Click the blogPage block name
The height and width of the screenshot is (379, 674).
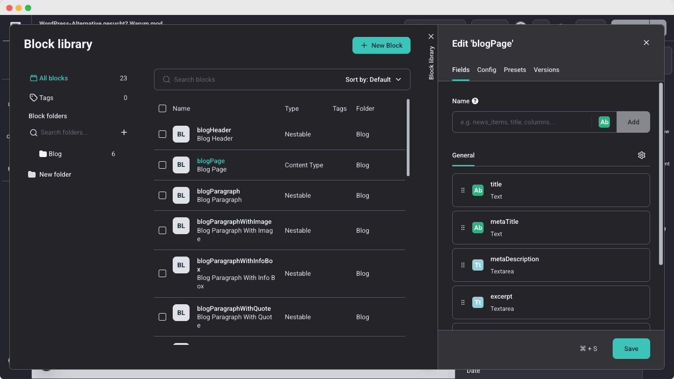211,161
